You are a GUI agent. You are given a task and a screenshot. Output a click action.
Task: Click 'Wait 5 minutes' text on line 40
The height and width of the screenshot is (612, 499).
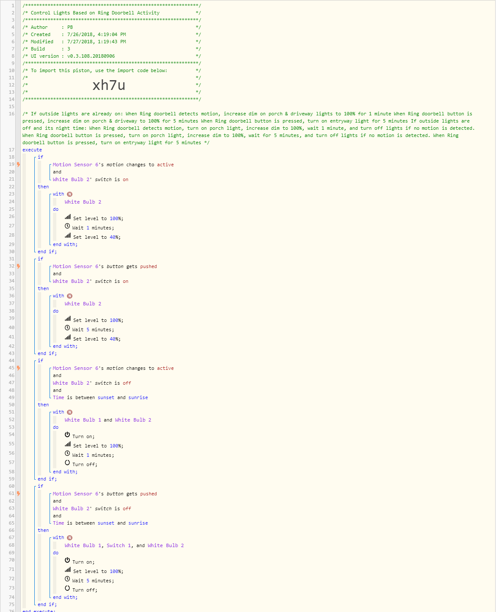tap(93, 330)
